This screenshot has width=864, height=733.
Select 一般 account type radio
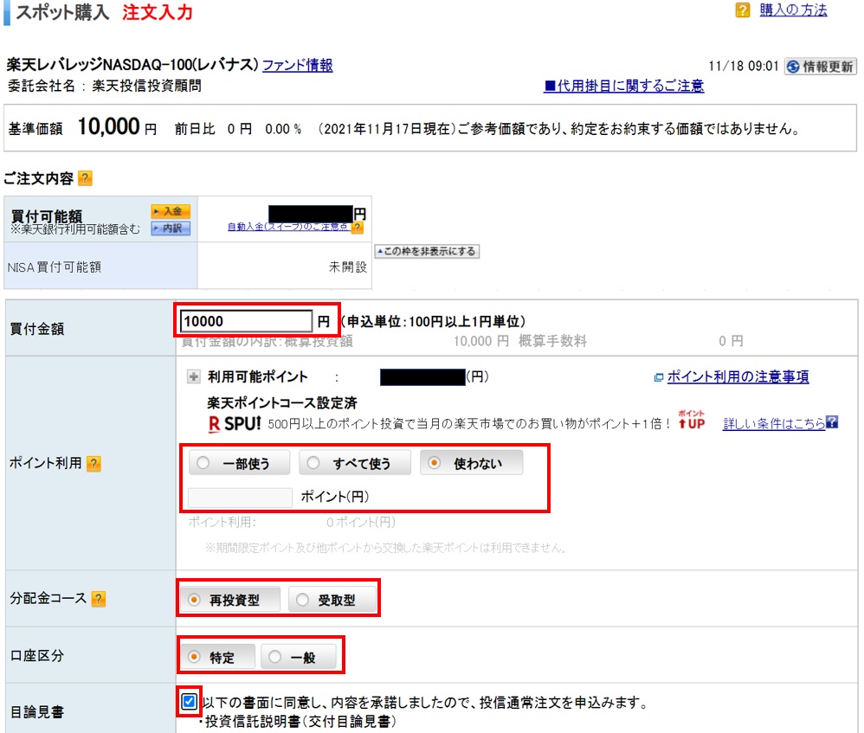[298, 657]
